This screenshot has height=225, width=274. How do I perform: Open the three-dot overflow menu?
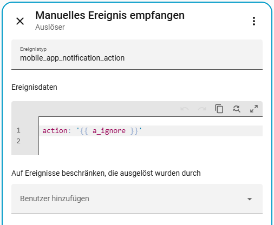click(x=254, y=21)
